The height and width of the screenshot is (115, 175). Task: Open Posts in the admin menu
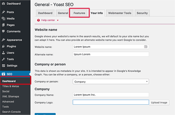[10, 12]
